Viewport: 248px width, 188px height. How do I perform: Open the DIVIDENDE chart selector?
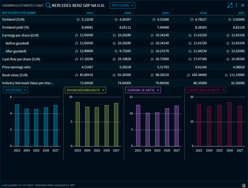tap(15, 90)
